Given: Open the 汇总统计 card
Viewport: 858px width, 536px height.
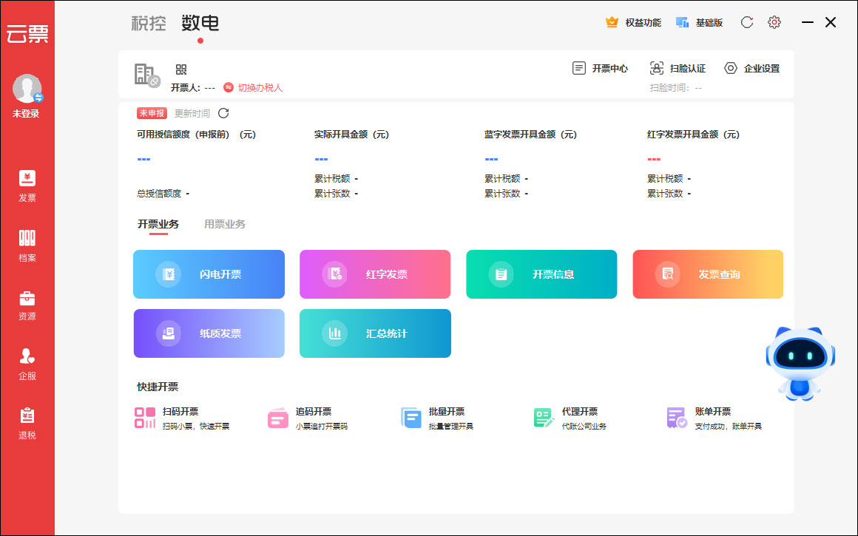Looking at the screenshot, I should [x=375, y=333].
